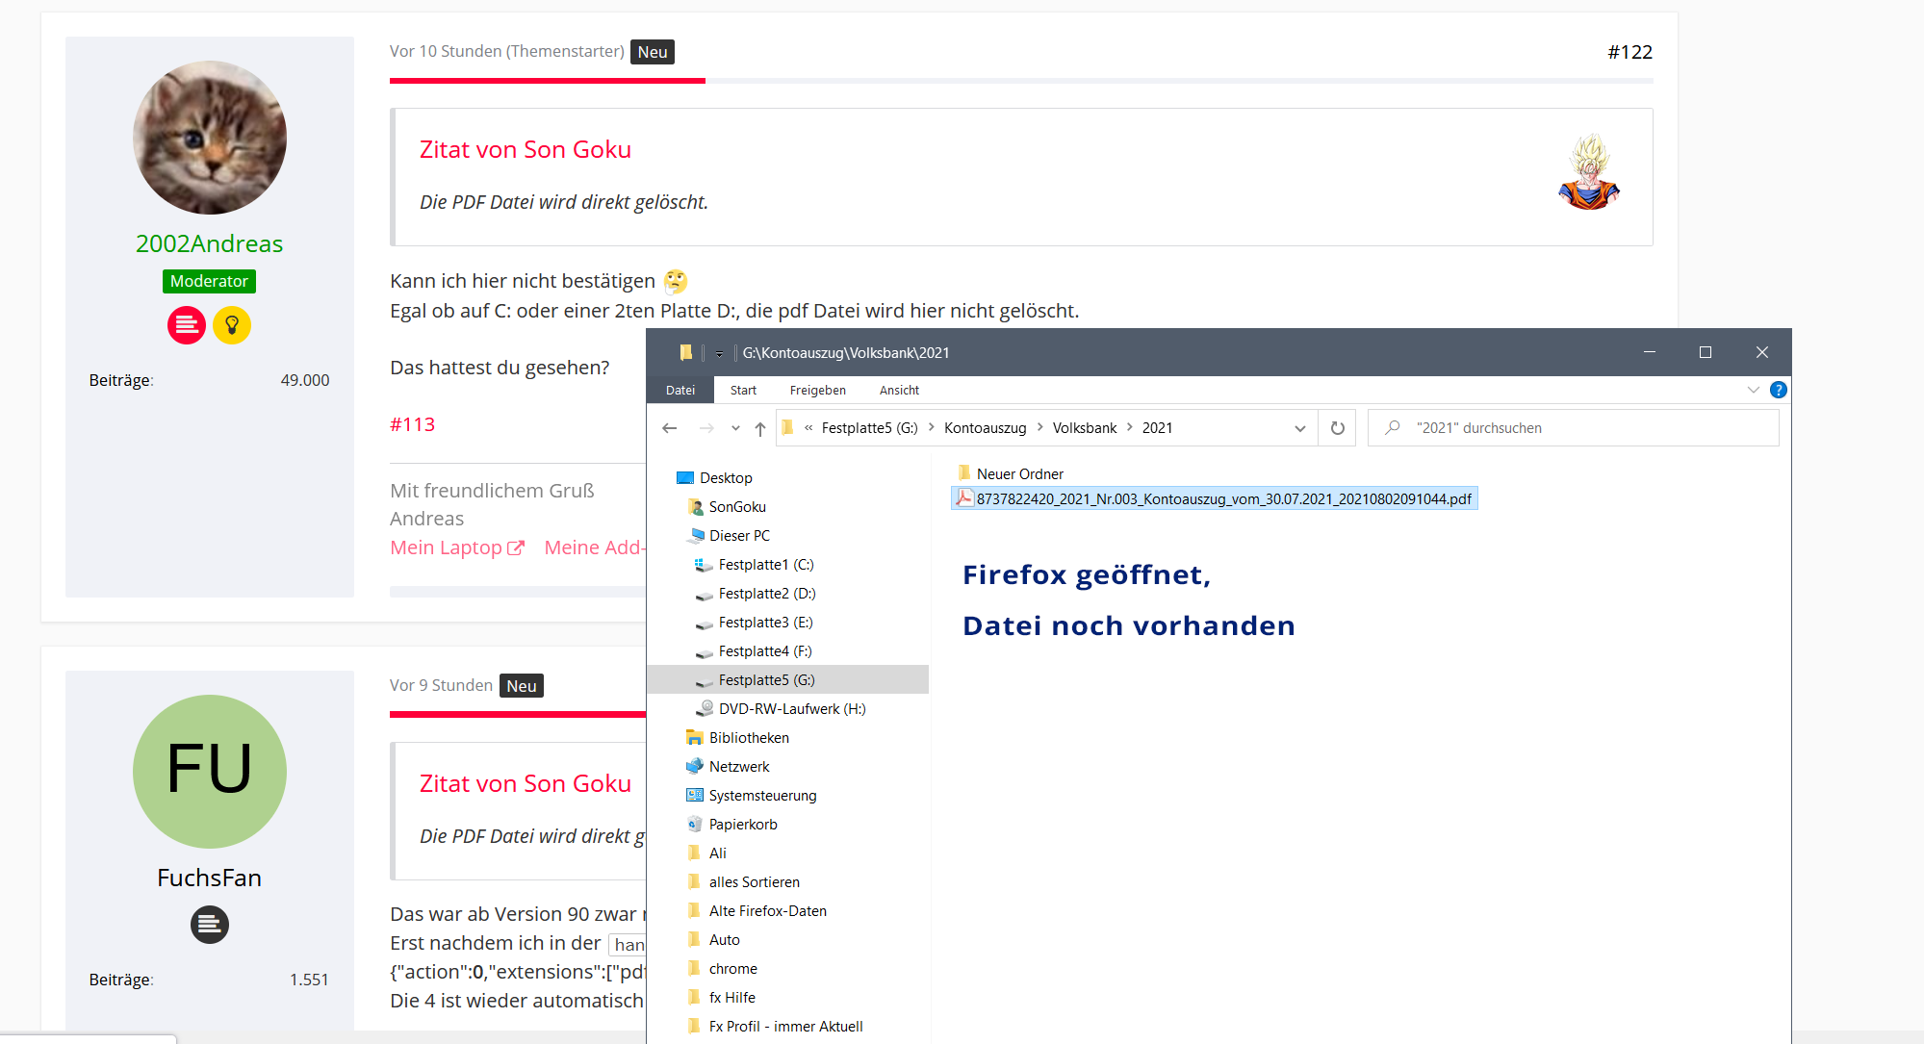The width and height of the screenshot is (1924, 1044).
Task: Expand the ribbon with the chevron
Action: [1753, 390]
